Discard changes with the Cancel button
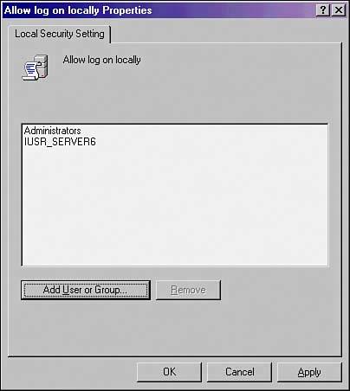 click(x=240, y=372)
